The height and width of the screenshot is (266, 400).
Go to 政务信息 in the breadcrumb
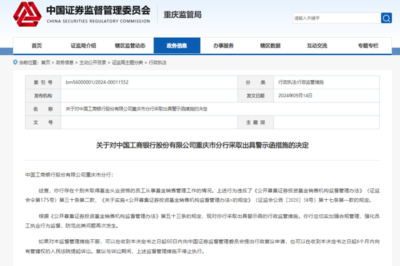tap(65, 63)
